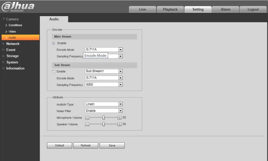268x161 pixels.
Task: Open Main Stream Sampling Frequency dropdown arrow
Action: point(121,56)
